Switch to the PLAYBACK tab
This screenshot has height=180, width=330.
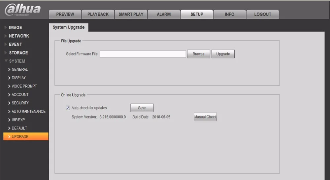pos(98,14)
